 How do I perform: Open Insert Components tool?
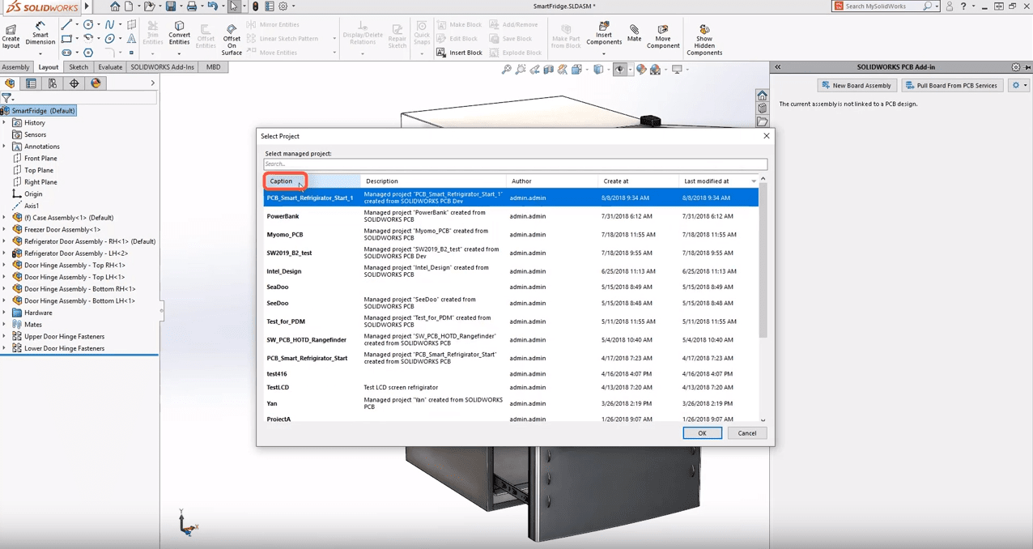tap(604, 34)
